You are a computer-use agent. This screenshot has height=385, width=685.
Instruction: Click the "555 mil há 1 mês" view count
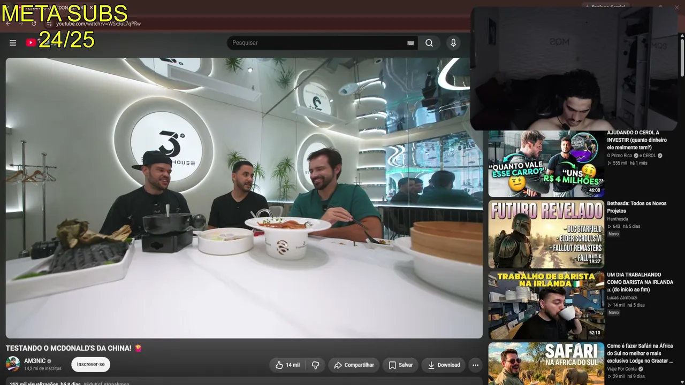[627, 163]
